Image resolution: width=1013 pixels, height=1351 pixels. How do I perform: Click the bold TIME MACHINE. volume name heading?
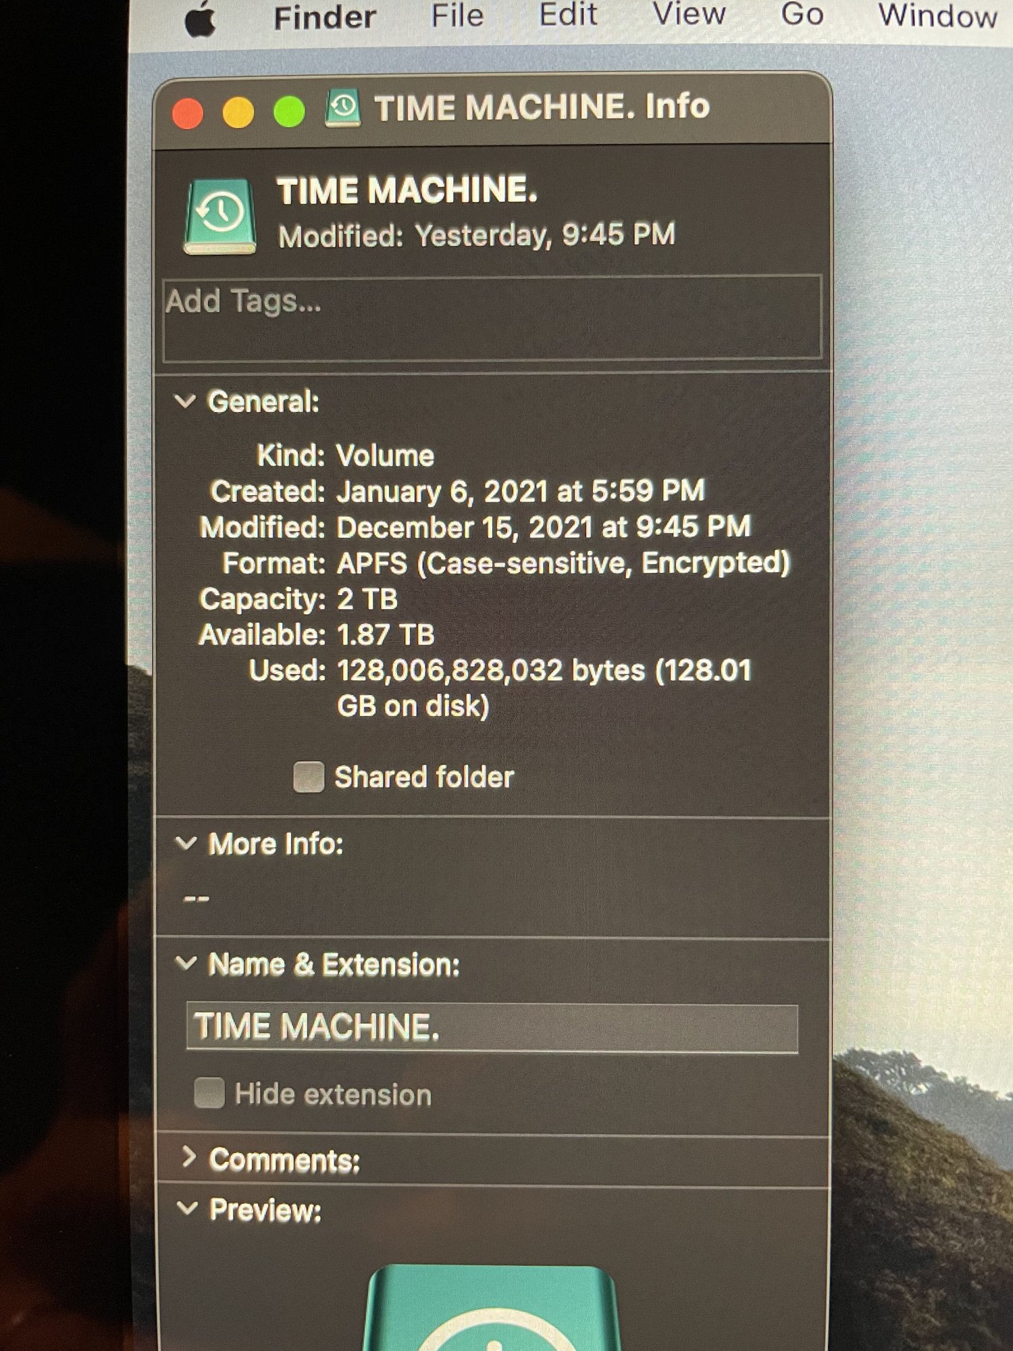coord(407,190)
